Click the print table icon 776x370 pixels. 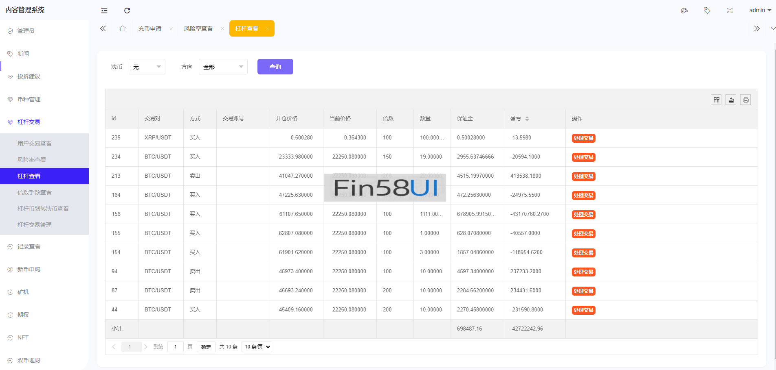745,100
